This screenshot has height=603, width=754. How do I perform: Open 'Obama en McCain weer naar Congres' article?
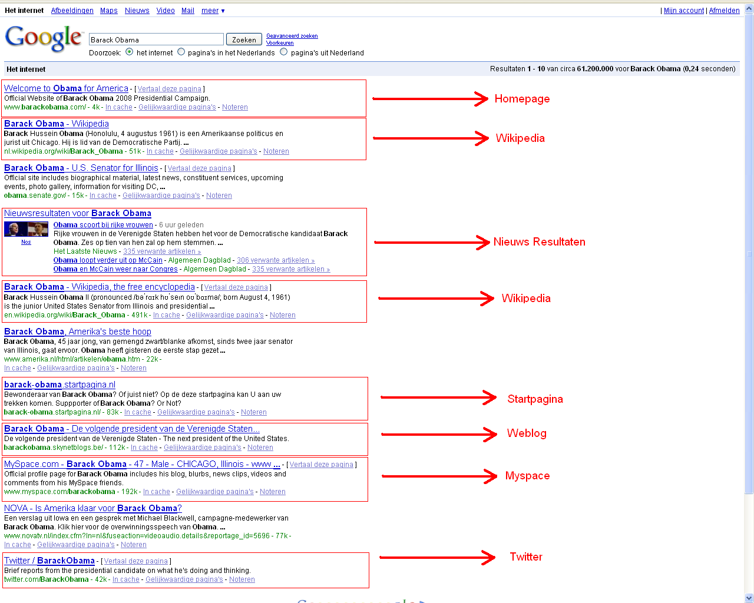point(115,269)
